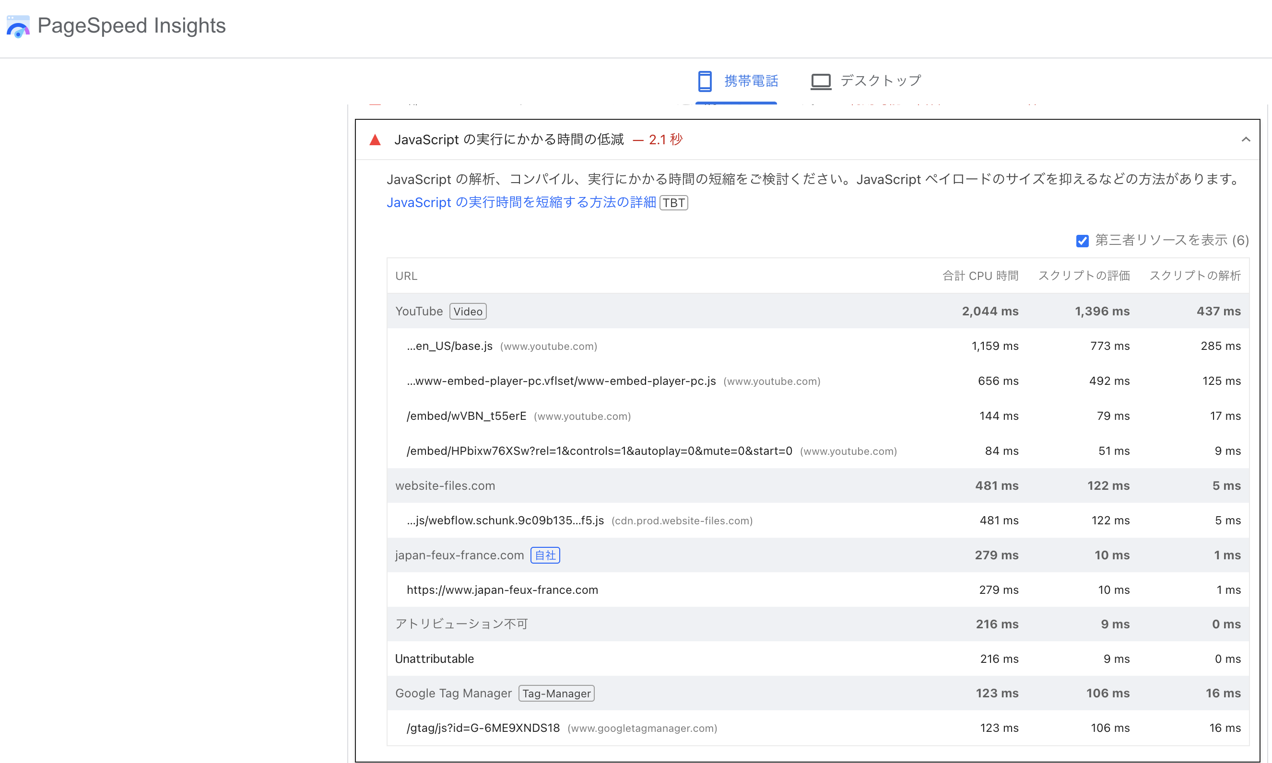Click the 2.1 秒 savings text

click(665, 140)
